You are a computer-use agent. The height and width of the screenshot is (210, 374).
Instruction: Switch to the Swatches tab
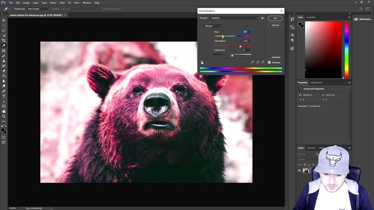click(310, 17)
